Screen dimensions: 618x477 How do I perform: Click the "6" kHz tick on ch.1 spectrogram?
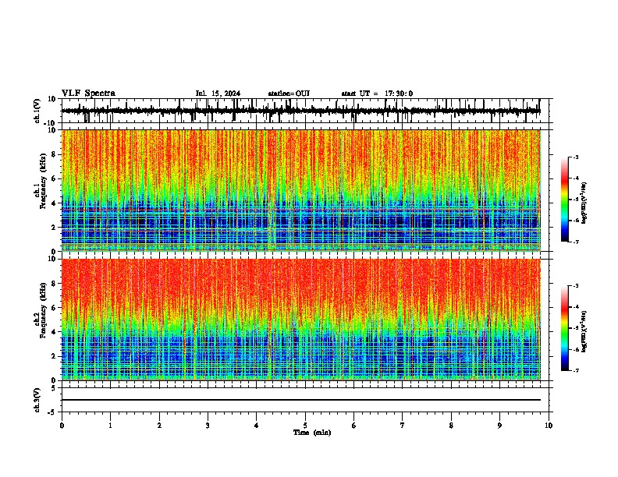click(x=55, y=178)
